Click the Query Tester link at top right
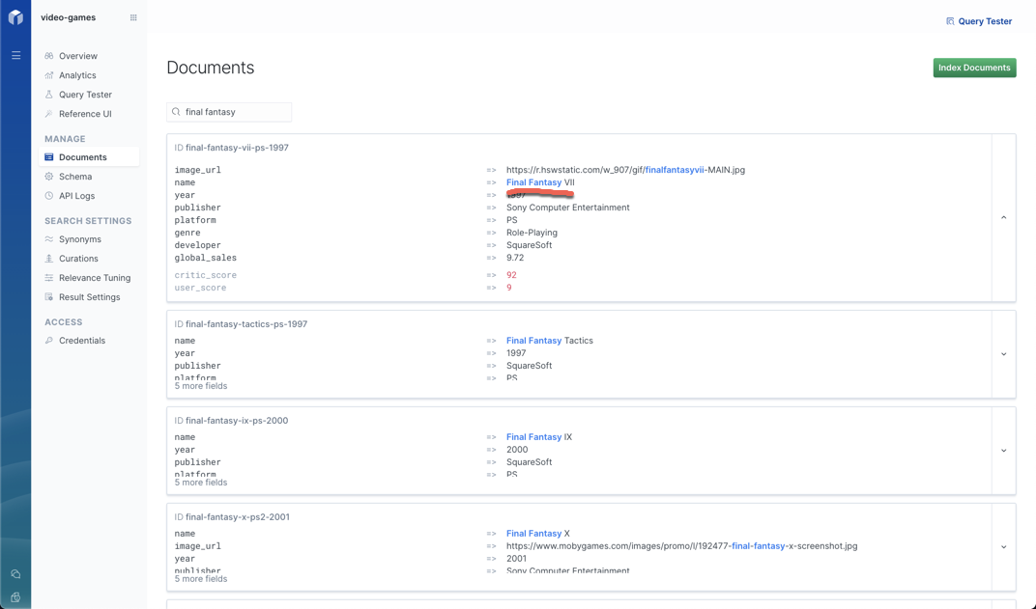Viewport: 1036px width, 609px height. coord(979,20)
